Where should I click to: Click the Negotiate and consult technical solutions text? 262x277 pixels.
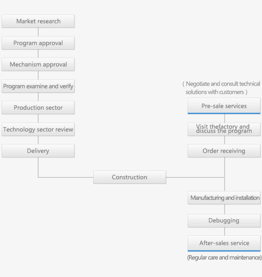coord(221,88)
